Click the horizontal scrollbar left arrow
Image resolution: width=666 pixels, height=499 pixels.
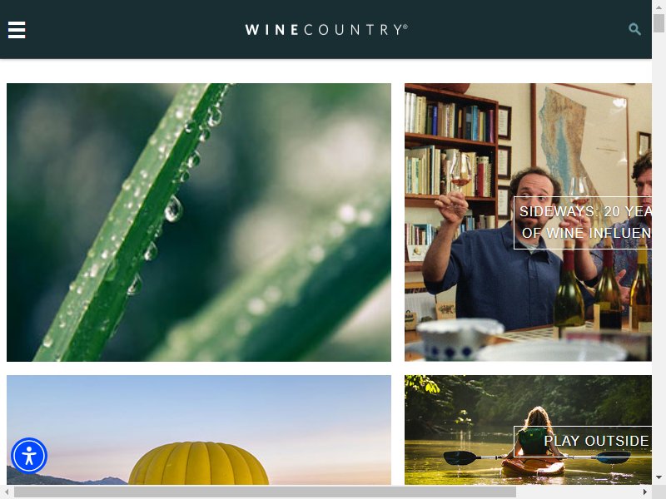(x=7, y=492)
